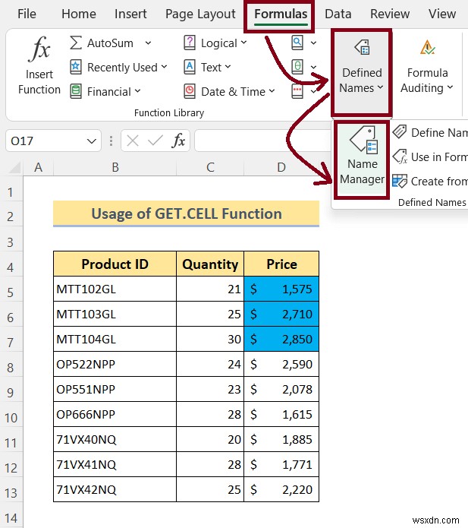Click the Name Box showing O17

[46, 141]
